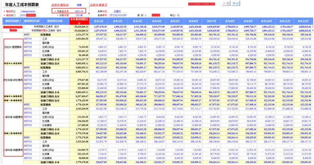Click the 总经办-管理费用 department cell
Image resolution: width=314 pixels, height=165 pixels.
click(13, 47)
